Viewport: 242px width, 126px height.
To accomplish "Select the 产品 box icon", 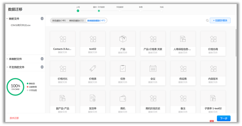I will [123, 39].
